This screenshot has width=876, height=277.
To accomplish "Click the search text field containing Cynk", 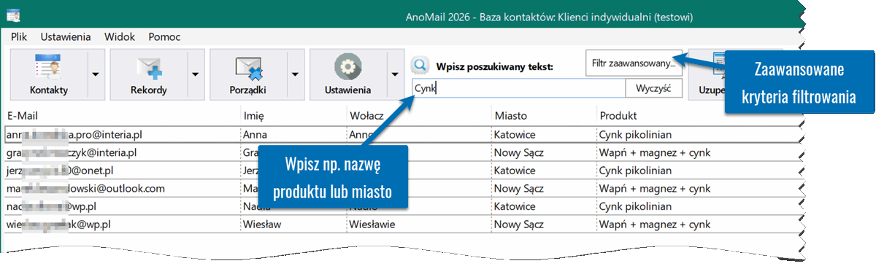I will pyautogui.click(x=518, y=88).
